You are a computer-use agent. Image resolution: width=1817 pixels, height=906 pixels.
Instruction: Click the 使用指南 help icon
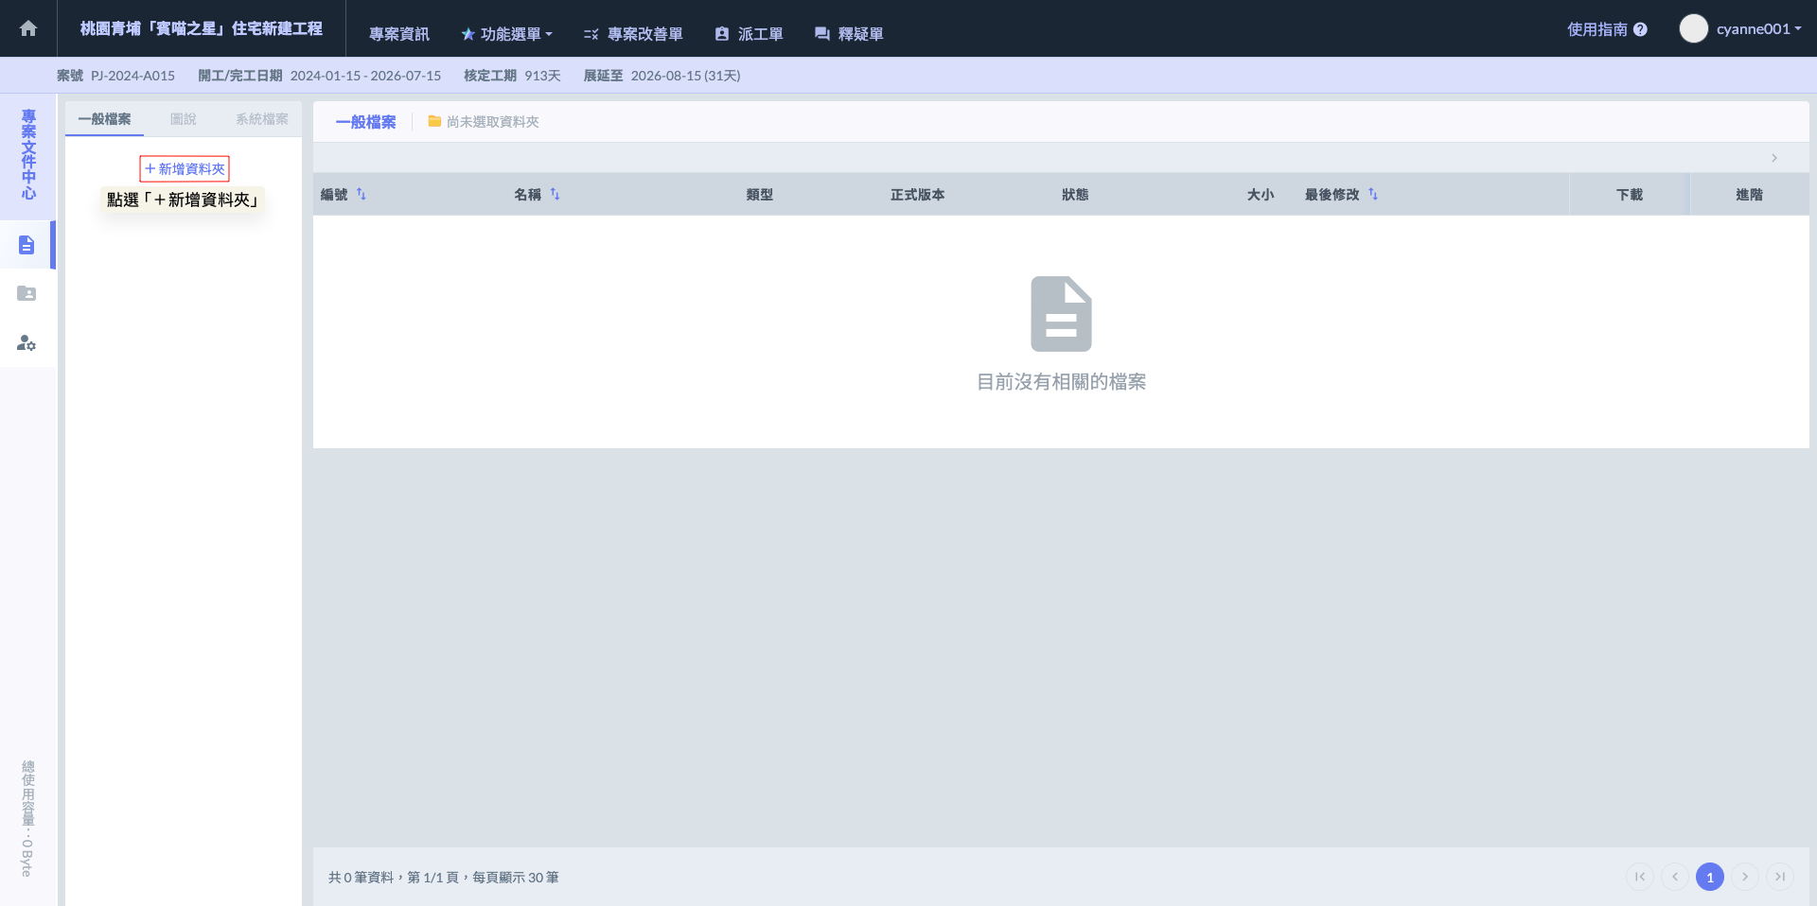point(1640,29)
